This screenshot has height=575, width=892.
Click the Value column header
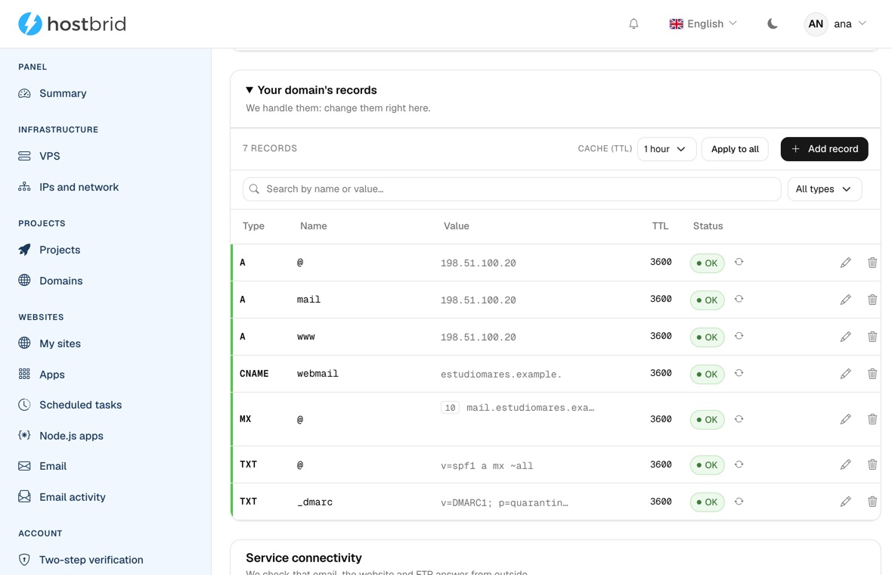(x=457, y=226)
